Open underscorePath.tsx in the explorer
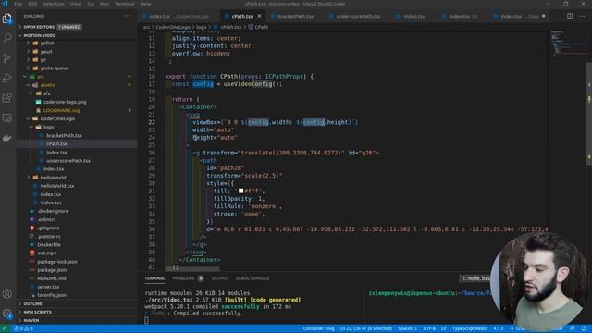This screenshot has height=333, width=592. 68,160
